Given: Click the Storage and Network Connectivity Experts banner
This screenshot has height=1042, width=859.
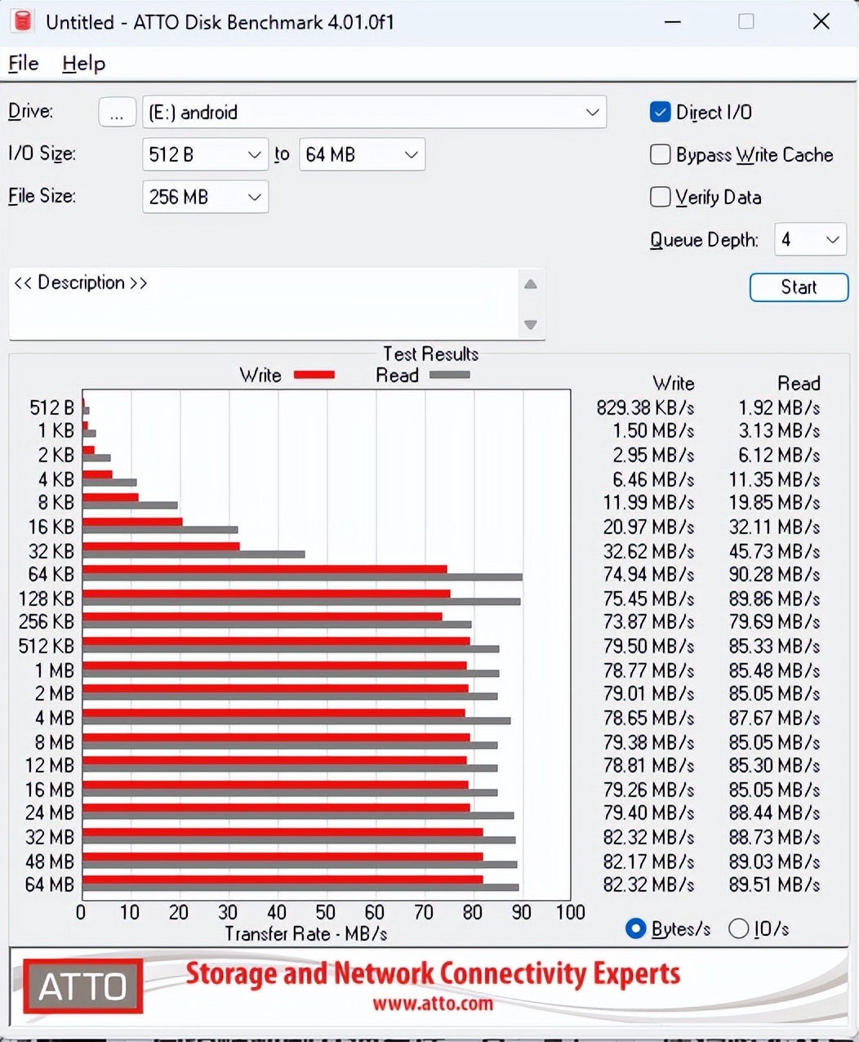Looking at the screenshot, I should point(433,973).
